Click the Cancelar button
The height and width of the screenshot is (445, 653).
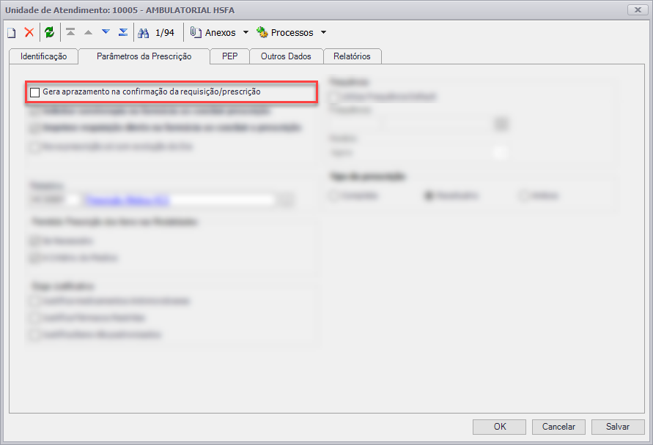558,427
